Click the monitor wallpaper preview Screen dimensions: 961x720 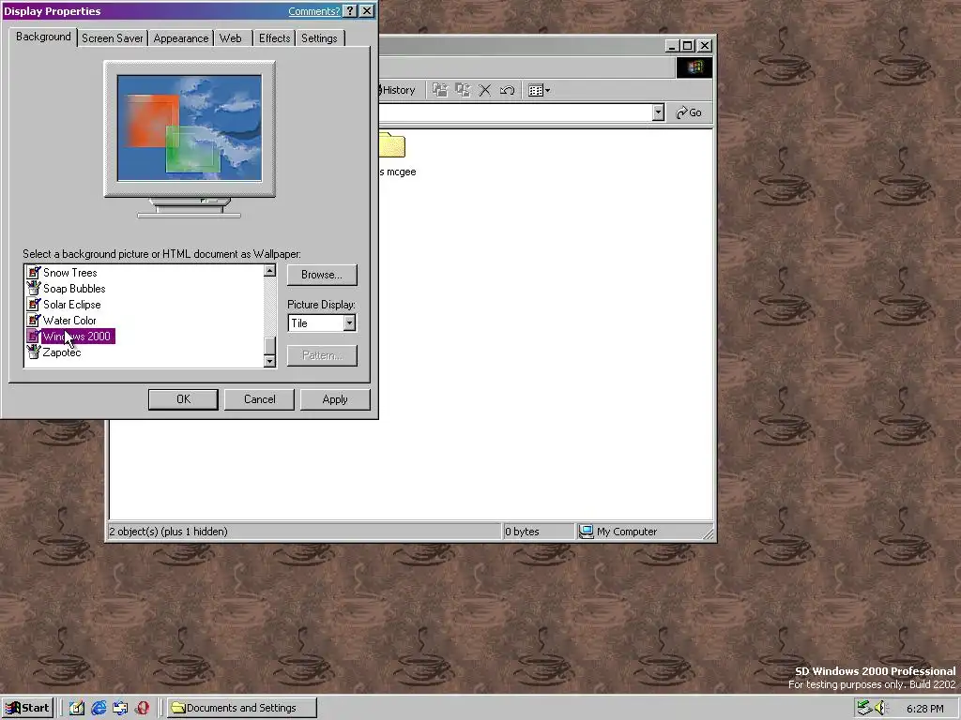click(190, 128)
